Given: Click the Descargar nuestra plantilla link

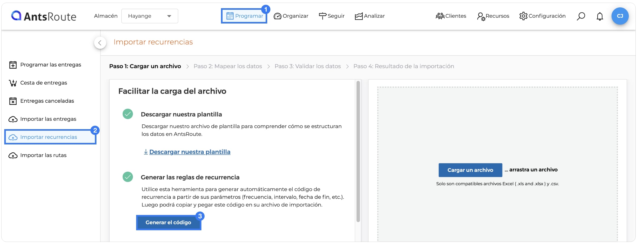Looking at the screenshot, I should [187, 152].
